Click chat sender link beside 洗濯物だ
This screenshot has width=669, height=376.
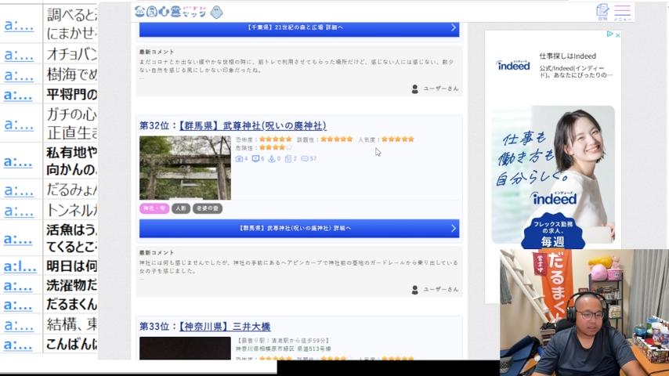coord(18,285)
